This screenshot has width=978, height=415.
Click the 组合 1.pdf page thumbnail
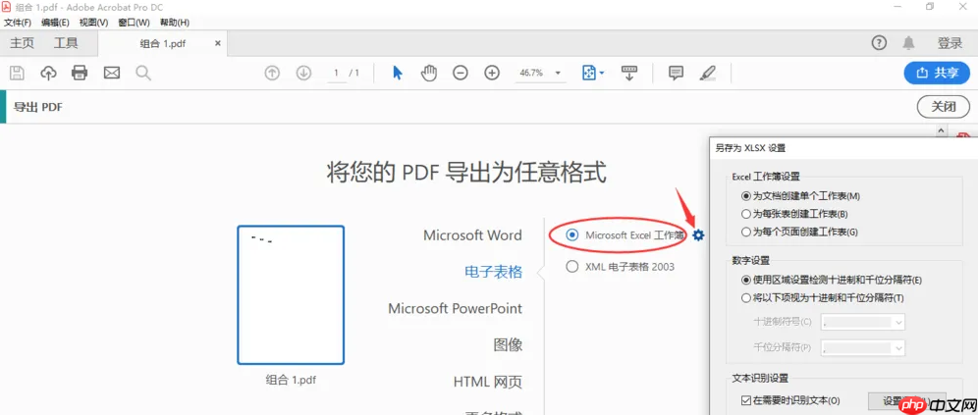tap(291, 294)
